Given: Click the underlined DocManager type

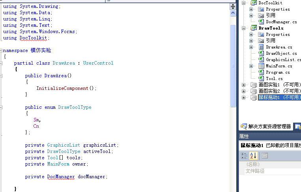Looking at the screenshot, I should pyautogui.click(x=61, y=177).
